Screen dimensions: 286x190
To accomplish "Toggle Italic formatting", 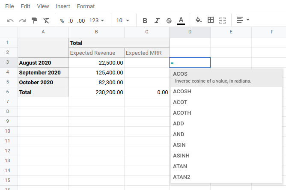I will coord(157,21).
